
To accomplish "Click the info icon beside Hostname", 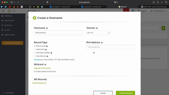I will (x=47, y=28).
